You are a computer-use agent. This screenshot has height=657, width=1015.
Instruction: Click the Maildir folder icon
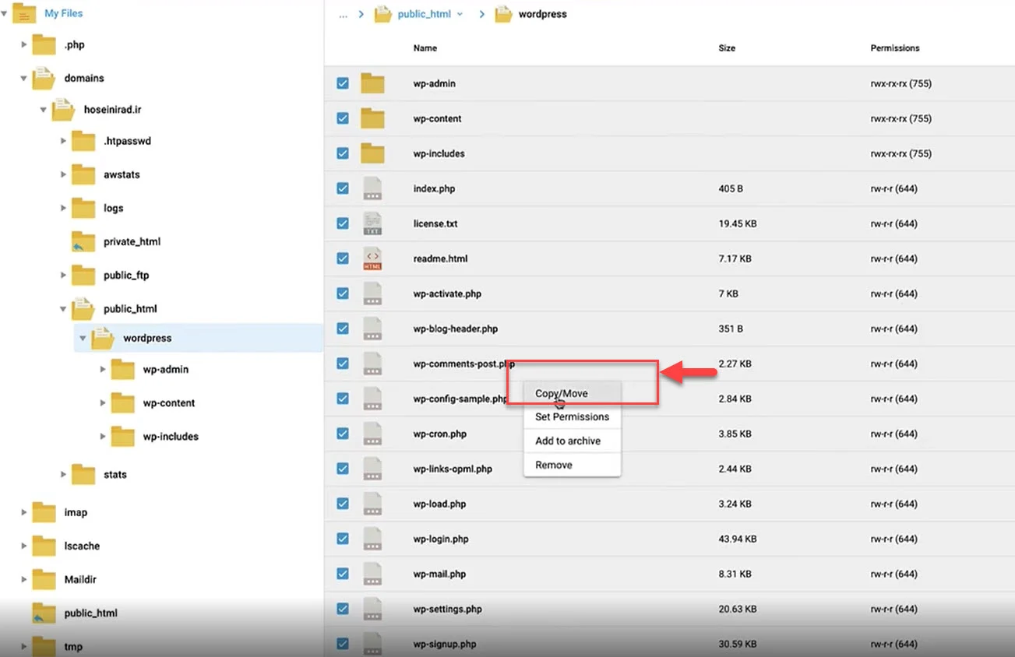44,579
